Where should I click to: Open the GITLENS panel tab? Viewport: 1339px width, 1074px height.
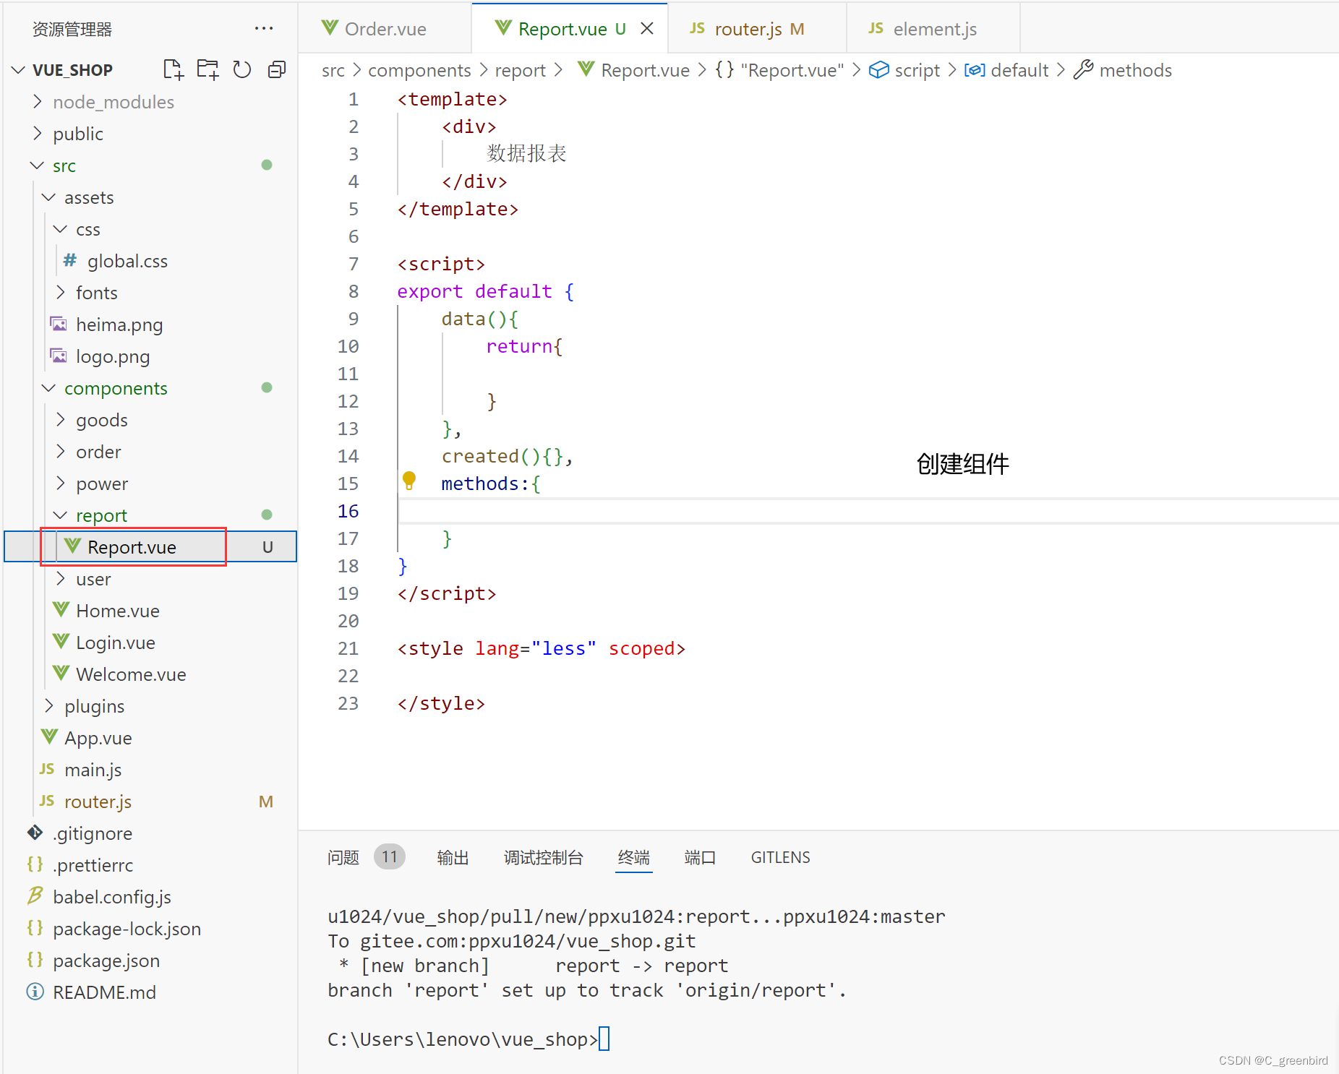(x=781, y=857)
